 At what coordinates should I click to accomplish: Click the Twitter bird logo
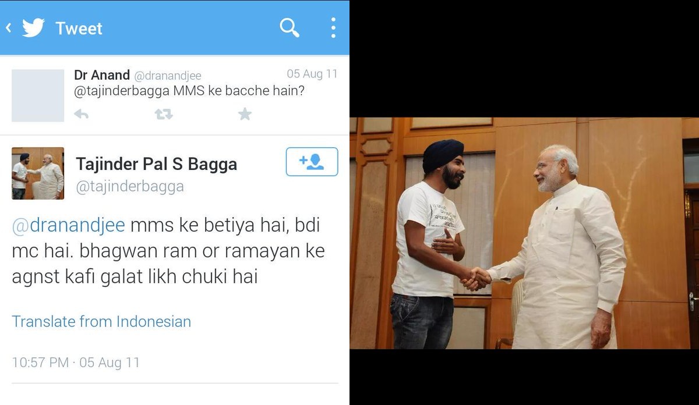(x=33, y=28)
